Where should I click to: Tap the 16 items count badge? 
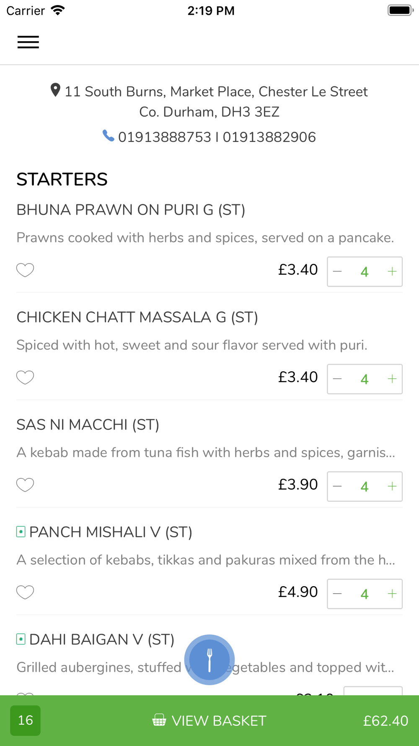(x=26, y=720)
